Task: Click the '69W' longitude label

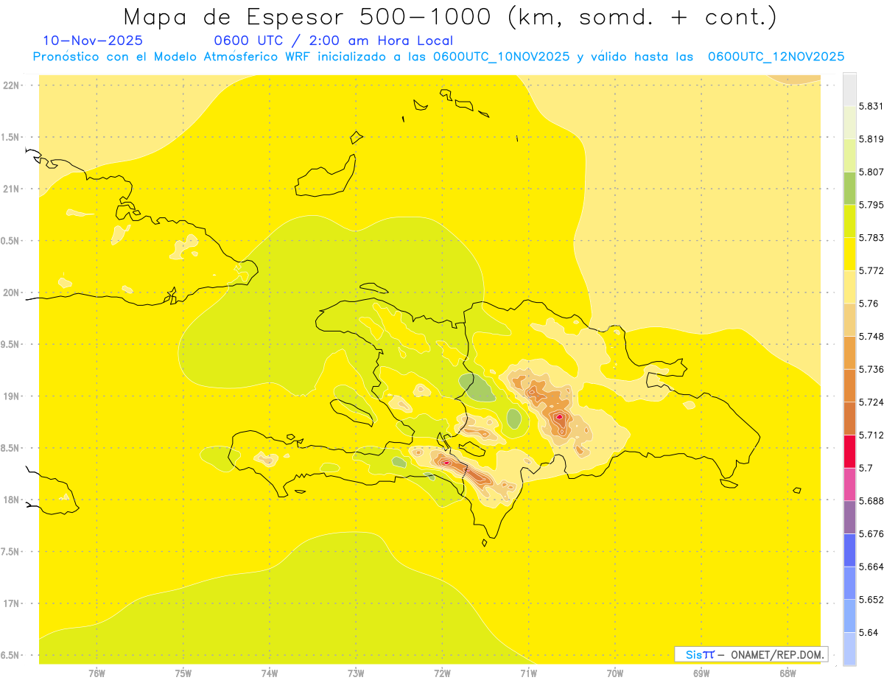Action: pos(701,673)
